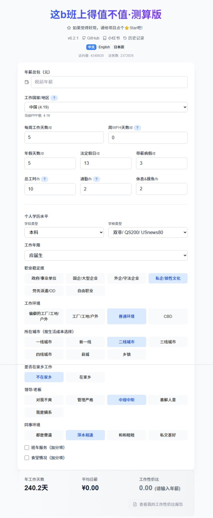Choose 萍水相逢 coworker option
The width and height of the screenshot is (213, 518).
pyautogui.click(x=85, y=435)
